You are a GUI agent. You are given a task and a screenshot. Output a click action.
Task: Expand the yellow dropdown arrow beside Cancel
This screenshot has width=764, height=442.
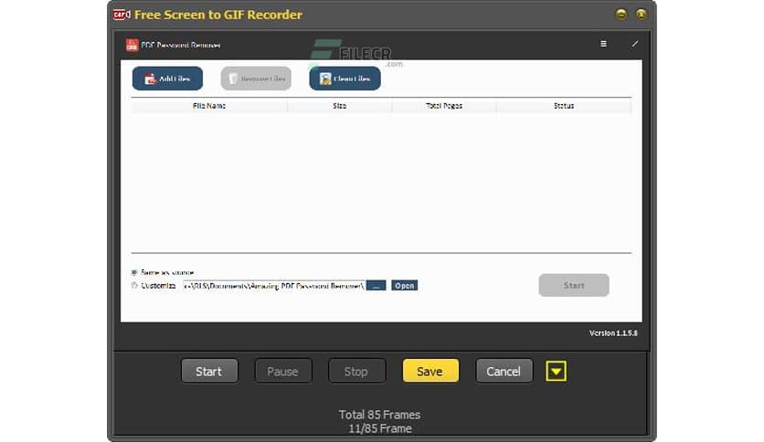[x=556, y=372]
